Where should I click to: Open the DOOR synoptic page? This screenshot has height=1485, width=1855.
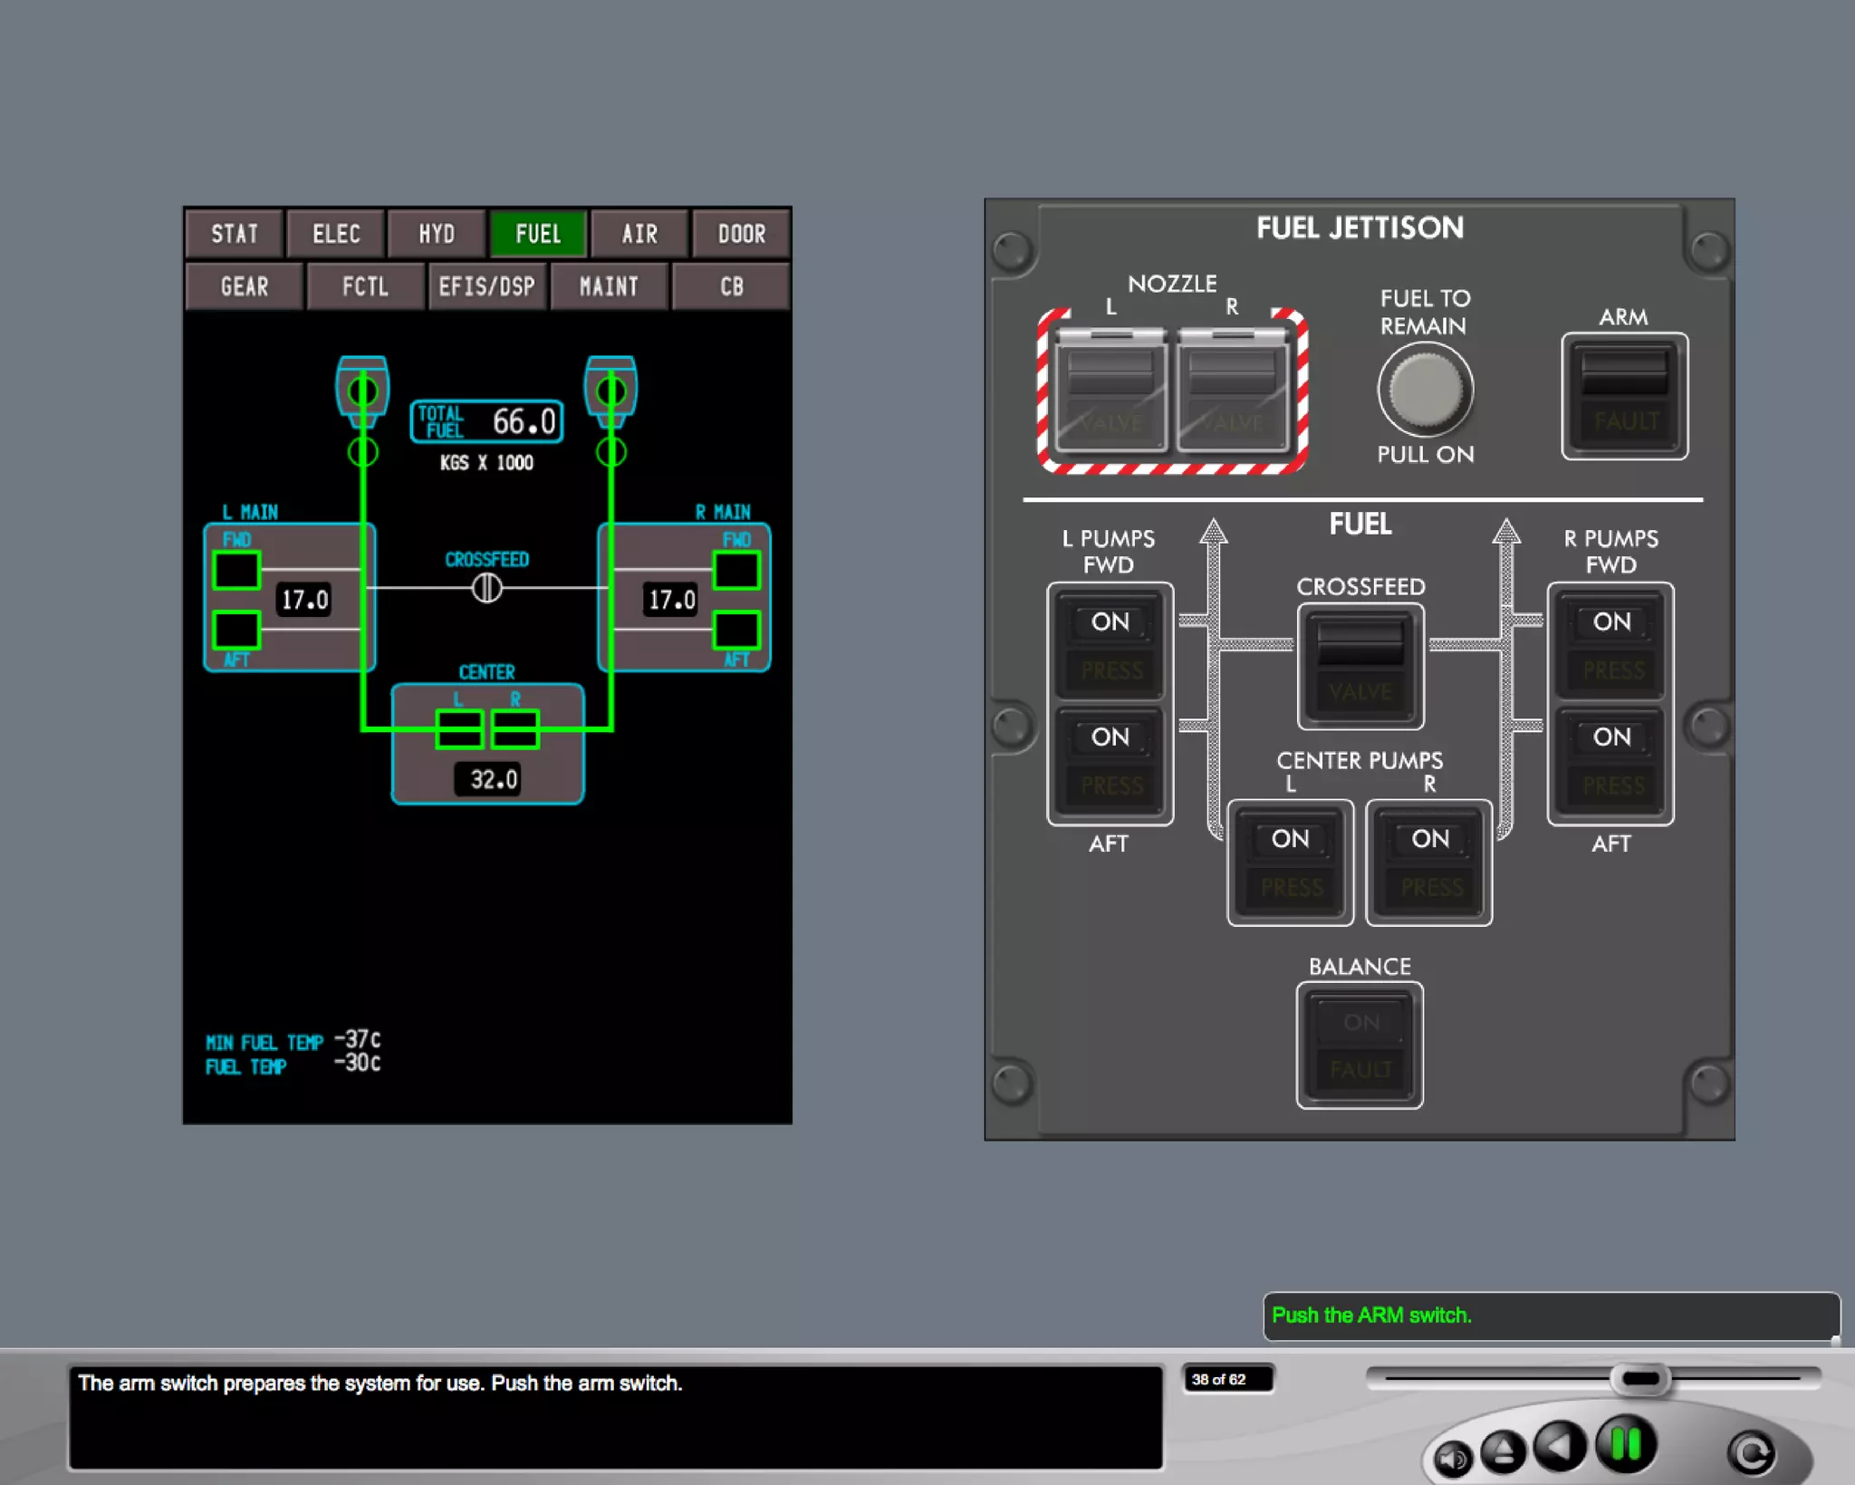point(742,235)
